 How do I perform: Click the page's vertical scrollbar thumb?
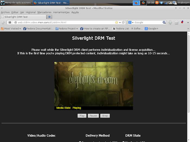(x=188, y=74)
